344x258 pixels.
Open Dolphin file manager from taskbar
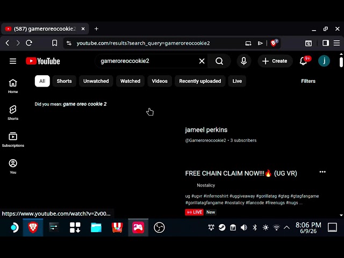pos(96,227)
